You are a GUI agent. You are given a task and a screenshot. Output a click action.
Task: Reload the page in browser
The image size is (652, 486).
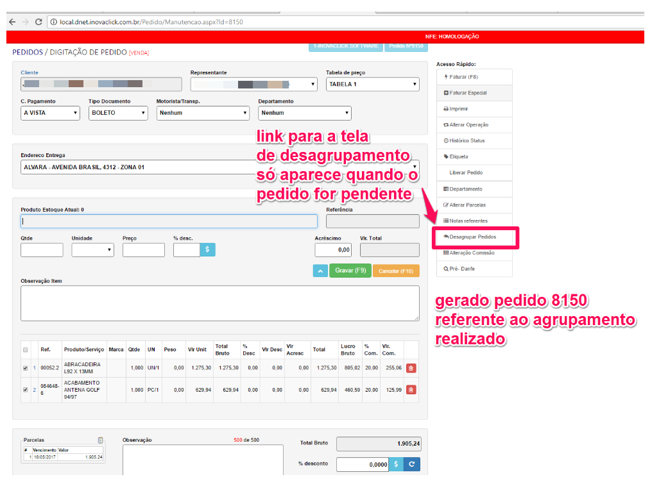click(39, 22)
